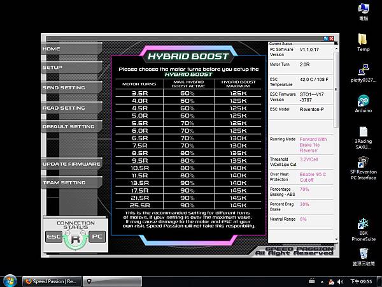382x287 pixels.
Task: Select the 25.5R motor turns row
Action: (x=188, y=205)
